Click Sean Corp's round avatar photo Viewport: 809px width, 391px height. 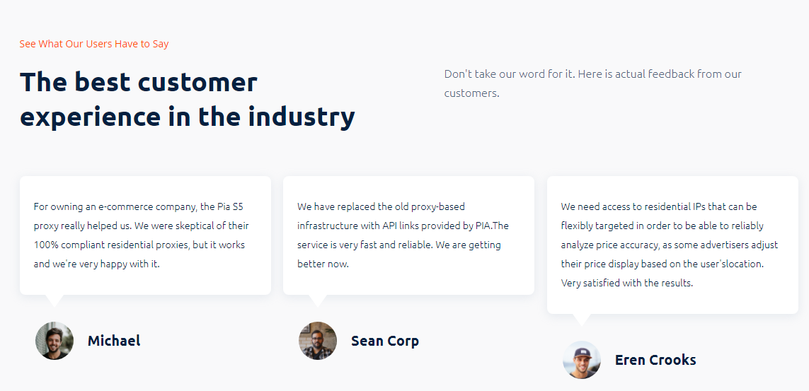click(318, 341)
